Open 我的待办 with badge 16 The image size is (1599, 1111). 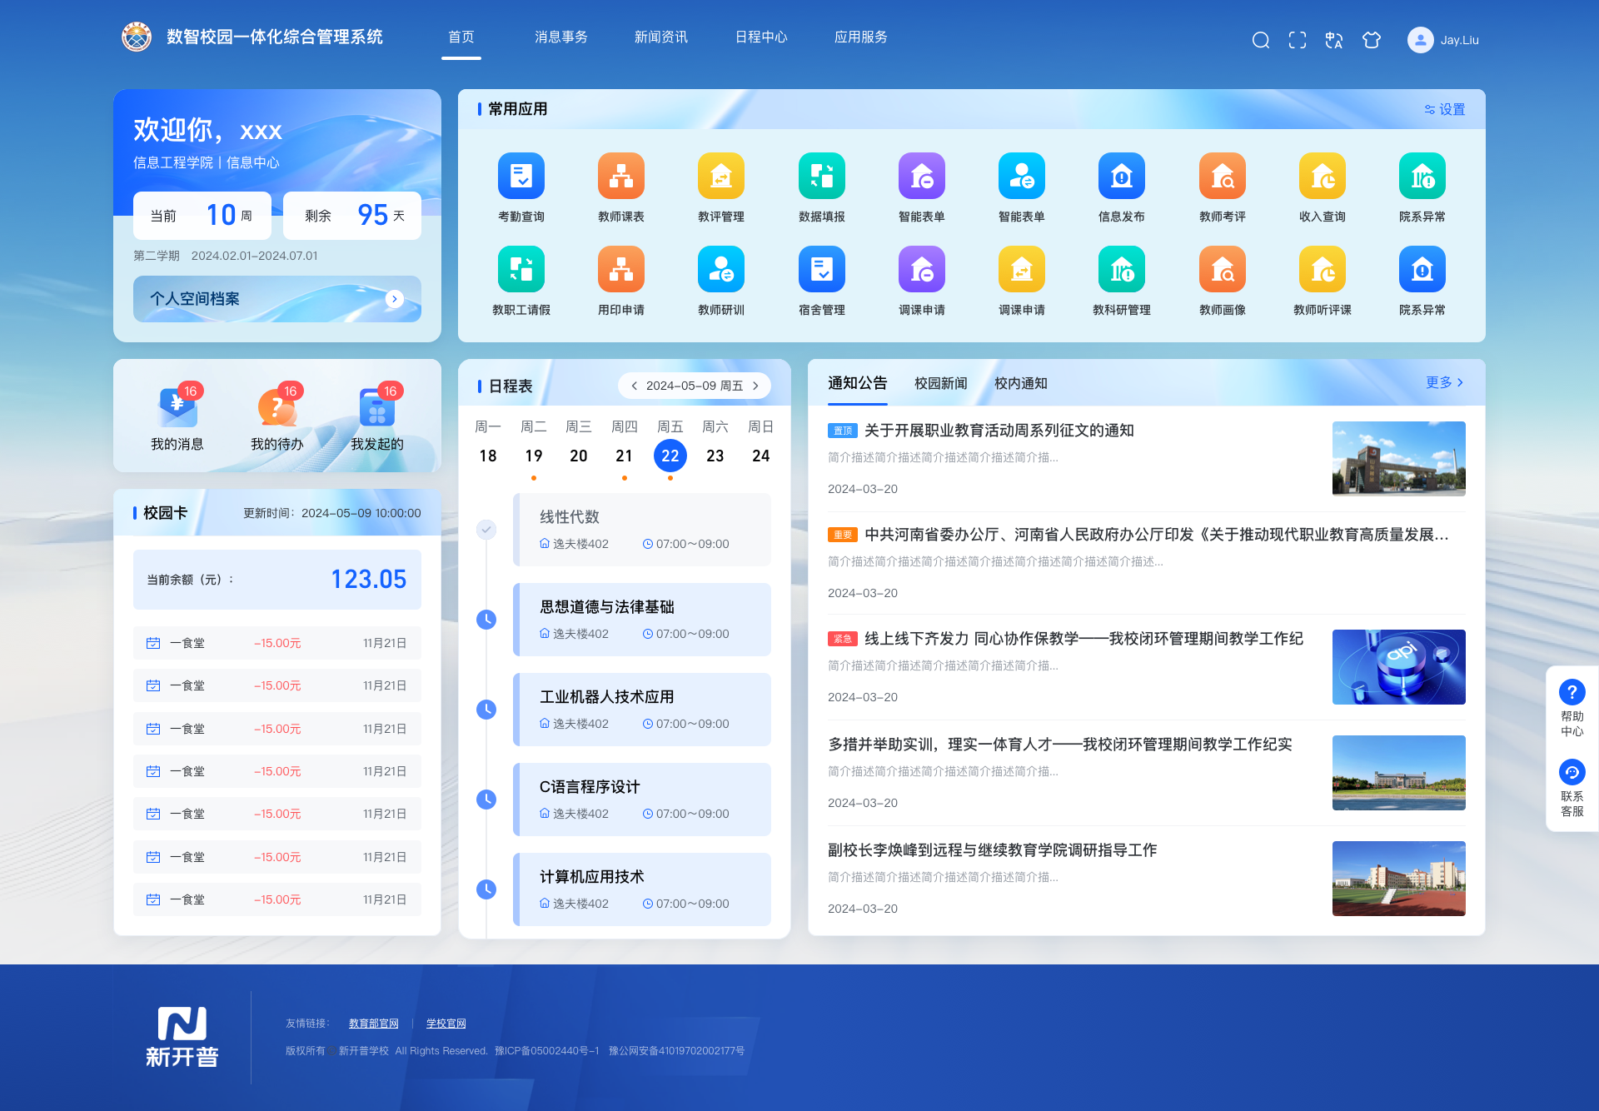[276, 408]
